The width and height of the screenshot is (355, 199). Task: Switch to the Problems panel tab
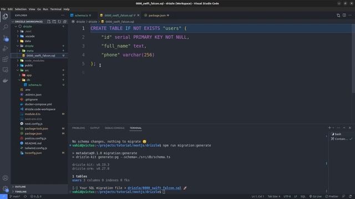pyautogui.click(x=79, y=128)
